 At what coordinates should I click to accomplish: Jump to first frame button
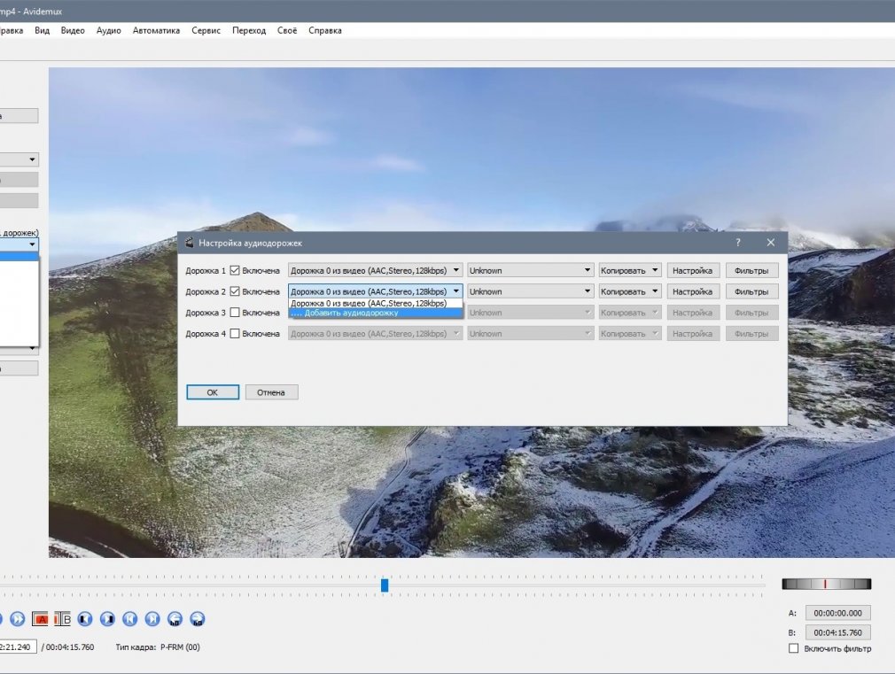(x=130, y=618)
